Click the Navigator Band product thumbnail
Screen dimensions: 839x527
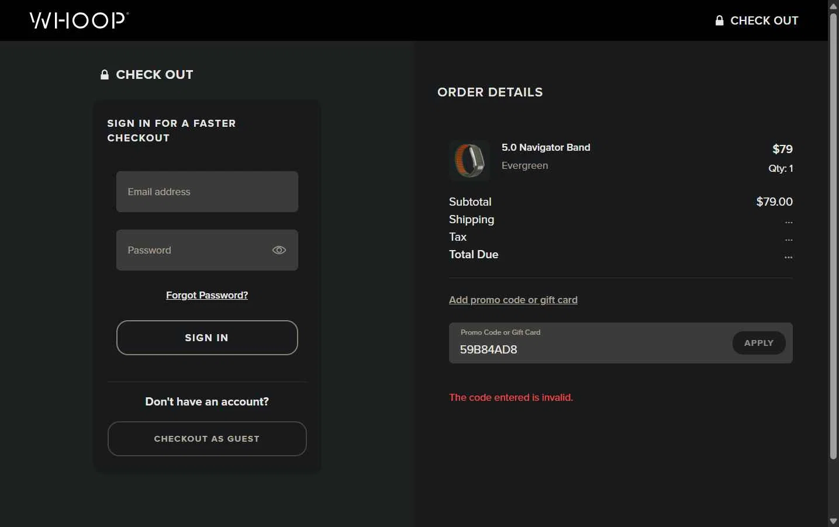(x=469, y=160)
